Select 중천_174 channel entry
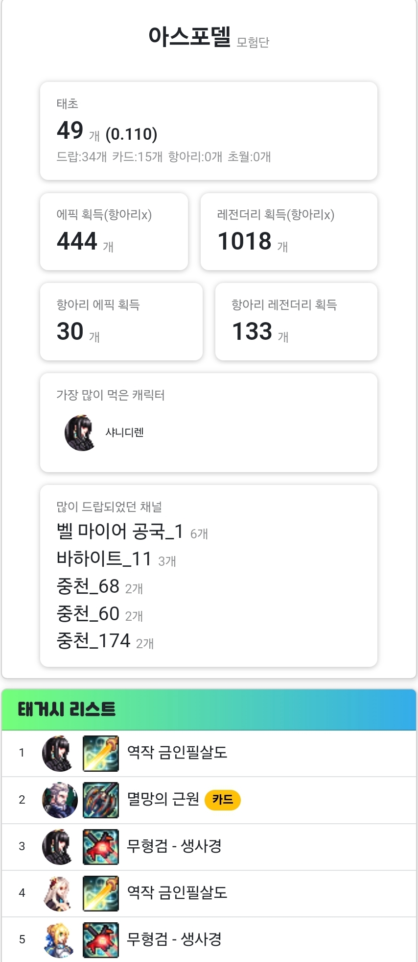This screenshot has height=962, width=418. 93,641
